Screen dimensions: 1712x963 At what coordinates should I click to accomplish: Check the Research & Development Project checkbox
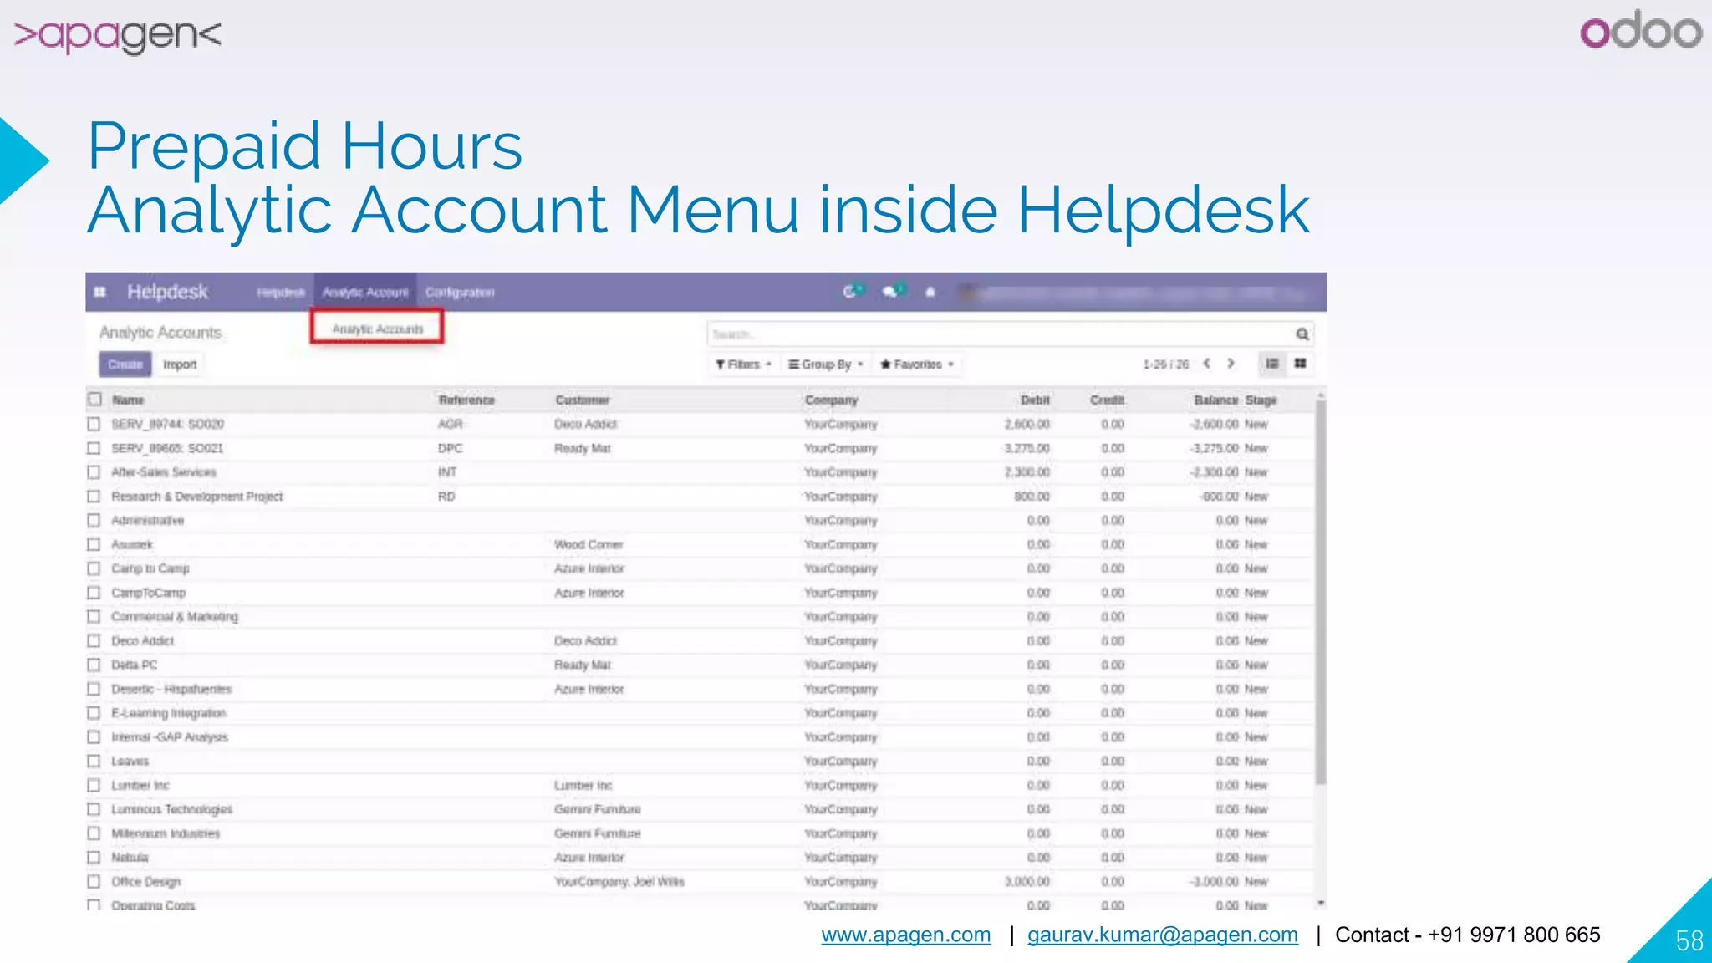94,497
